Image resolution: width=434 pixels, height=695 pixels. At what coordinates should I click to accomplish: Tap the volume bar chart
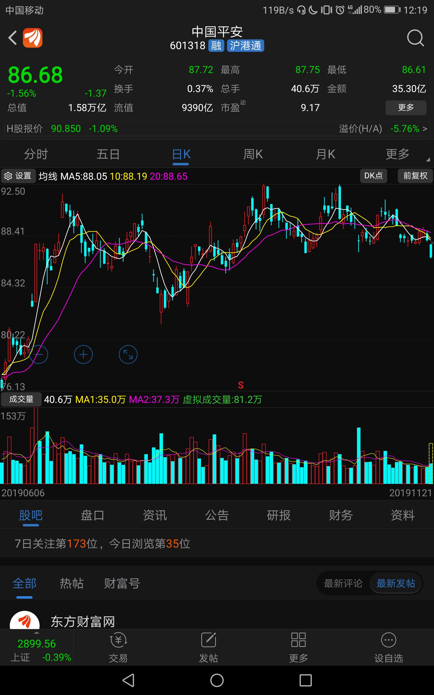[217, 446]
